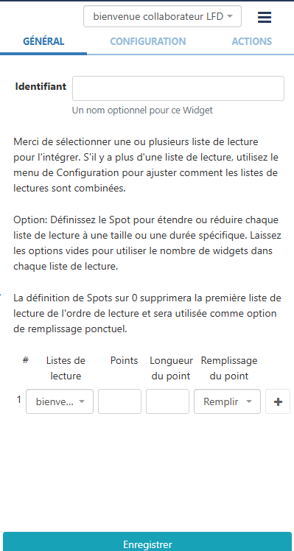
Task: Click the "Points" column header
Action: 124,360
